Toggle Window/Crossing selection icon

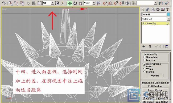tap(57, 3)
